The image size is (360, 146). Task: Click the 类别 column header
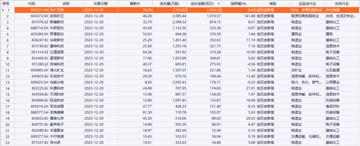coord(273,4)
